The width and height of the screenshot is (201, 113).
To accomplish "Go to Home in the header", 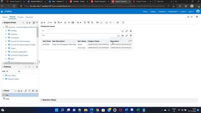I will (x=145, y=12).
